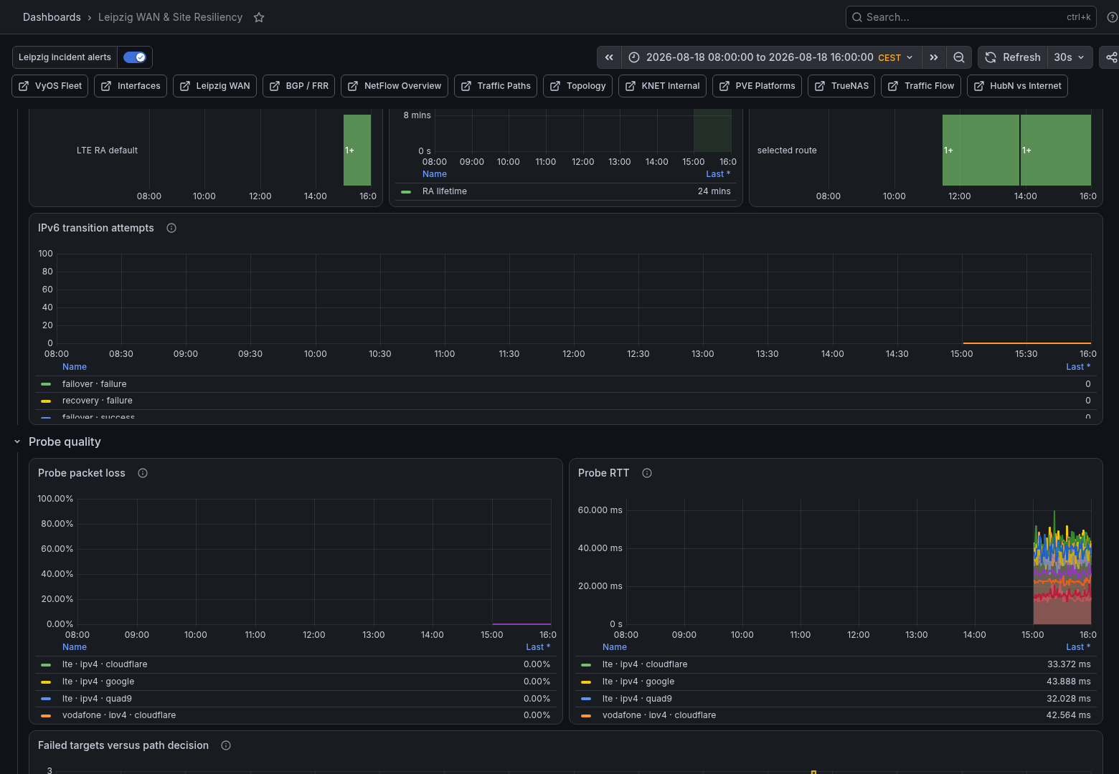This screenshot has height=774, width=1119.
Task: Sort IPv6 legend by Name column
Action: pyautogui.click(x=75, y=367)
